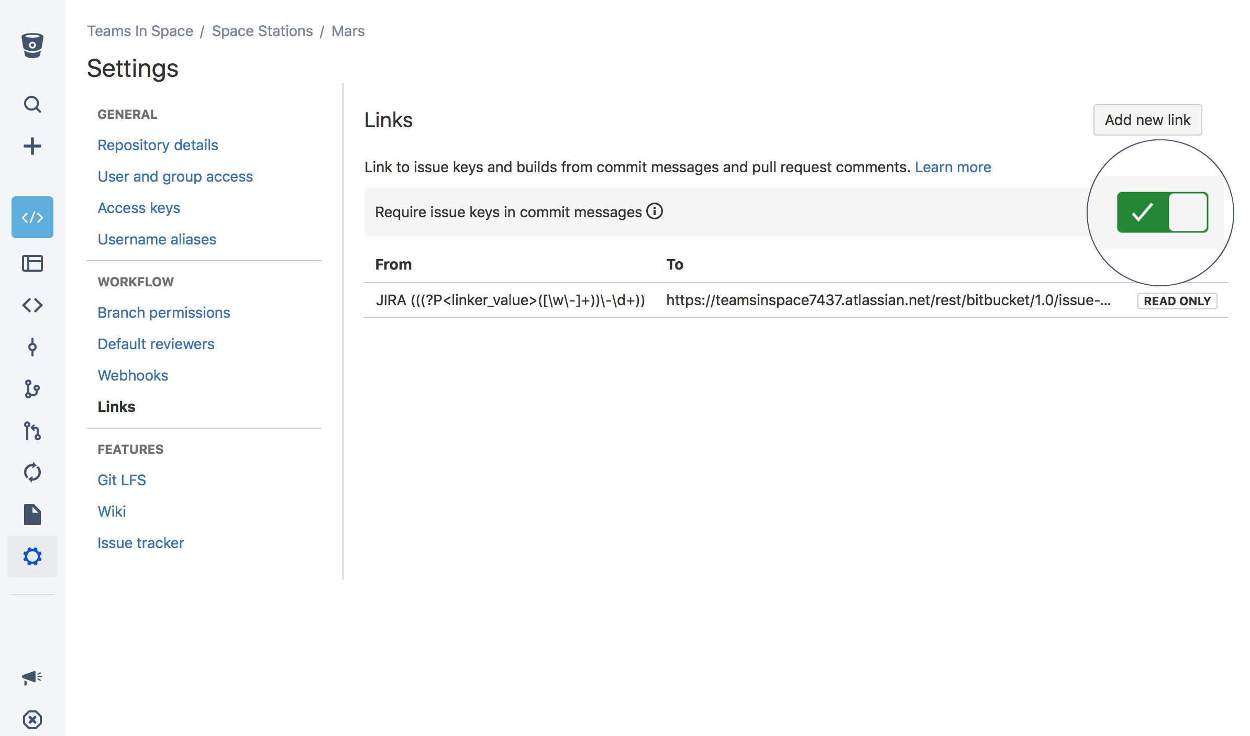Go to Space Stations breadcrumb

point(262,31)
